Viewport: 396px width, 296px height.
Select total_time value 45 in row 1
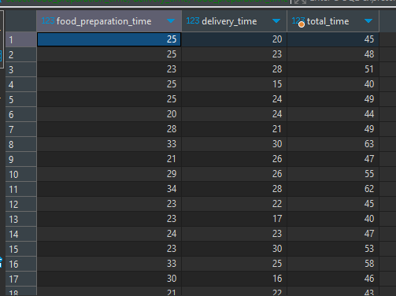(333, 39)
